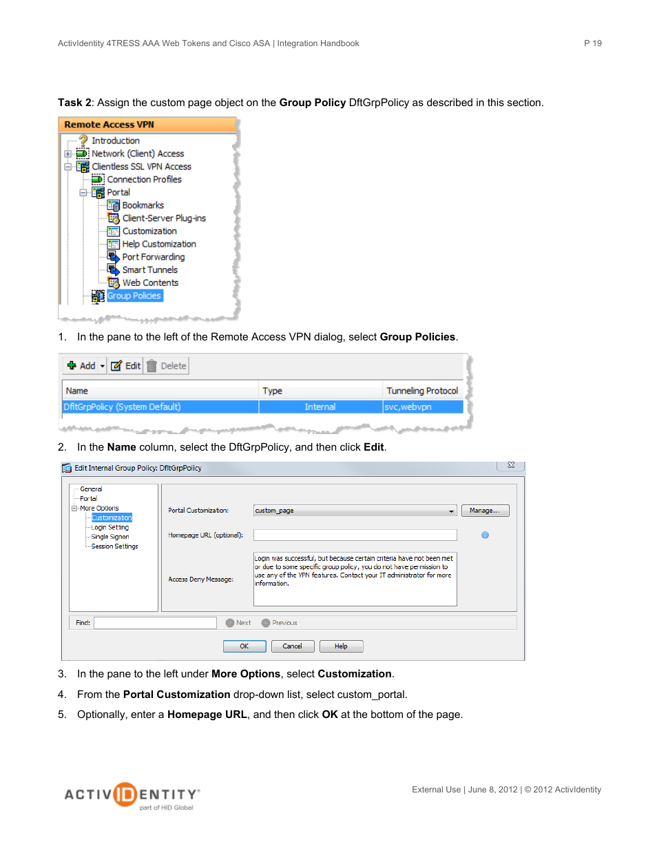The image size is (657, 851).
Task: Click the Portal node icon
Action: [x=98, y=192]
